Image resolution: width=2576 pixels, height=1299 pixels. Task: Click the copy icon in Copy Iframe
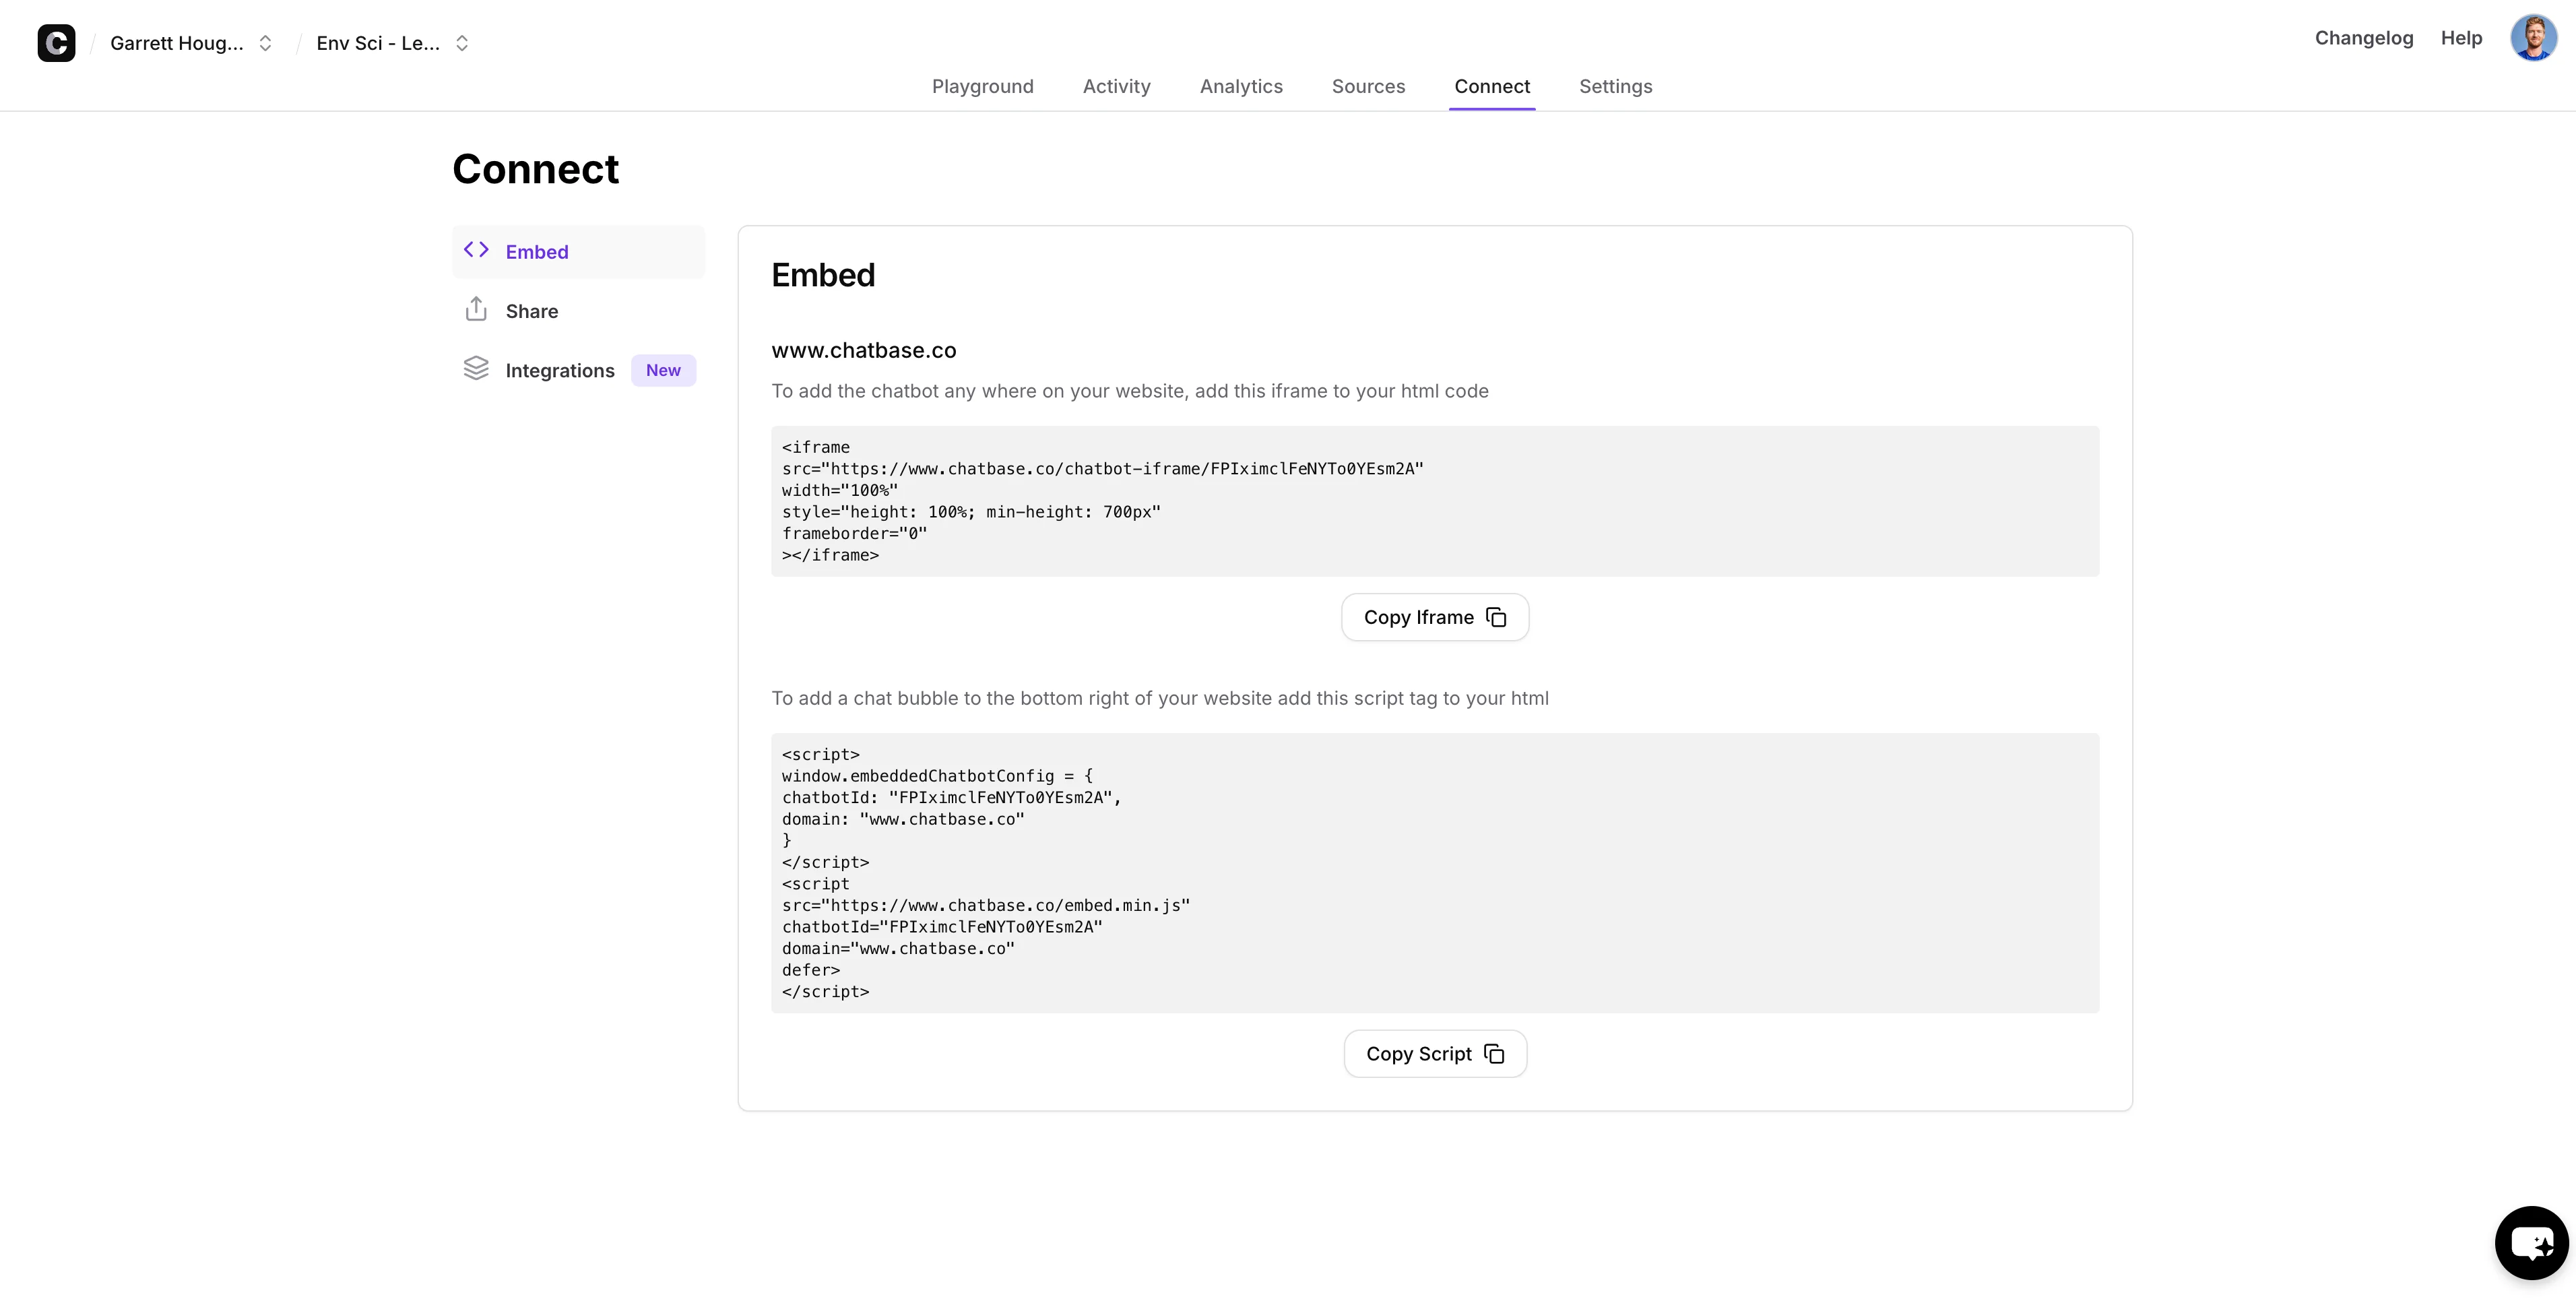click(1496, 617)
